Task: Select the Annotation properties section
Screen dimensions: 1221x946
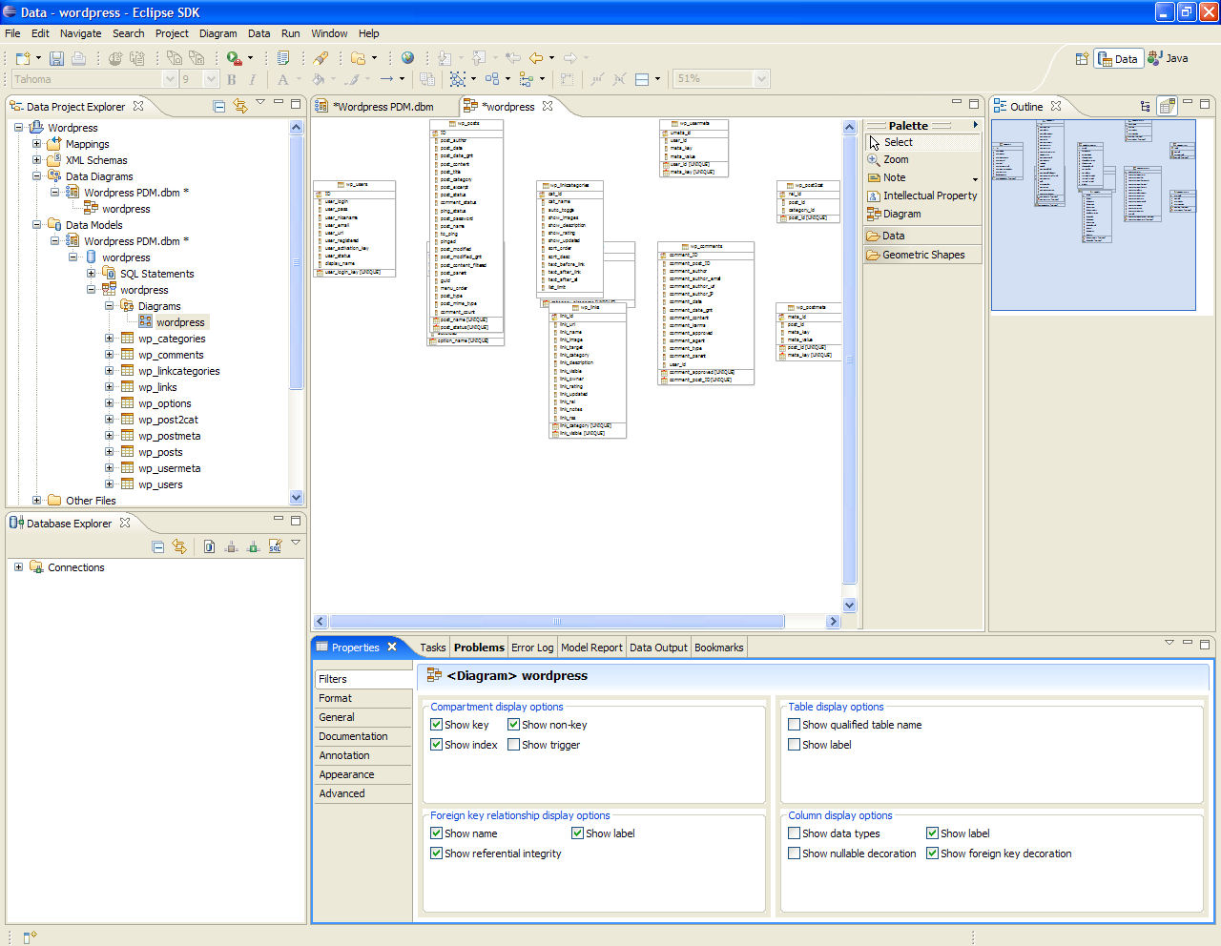Action: click(x=363, y=755)
